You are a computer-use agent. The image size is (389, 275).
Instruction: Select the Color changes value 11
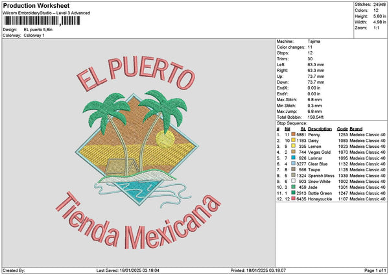pyautogui.click(x=310, y=47)
